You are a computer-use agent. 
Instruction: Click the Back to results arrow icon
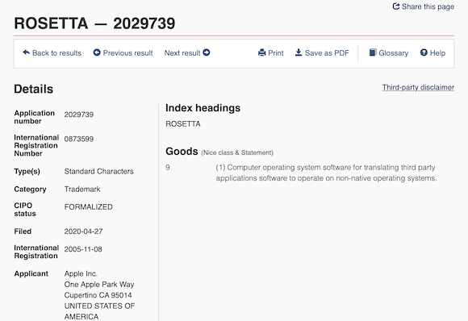pos(27,52)
